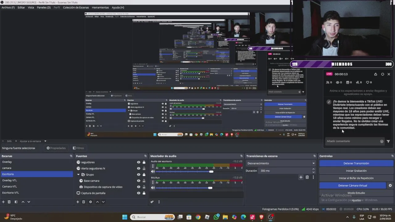Move source down in Fuentes toolbar
The width and height of the screenshot is (395, 222).
tap(103, 202)
